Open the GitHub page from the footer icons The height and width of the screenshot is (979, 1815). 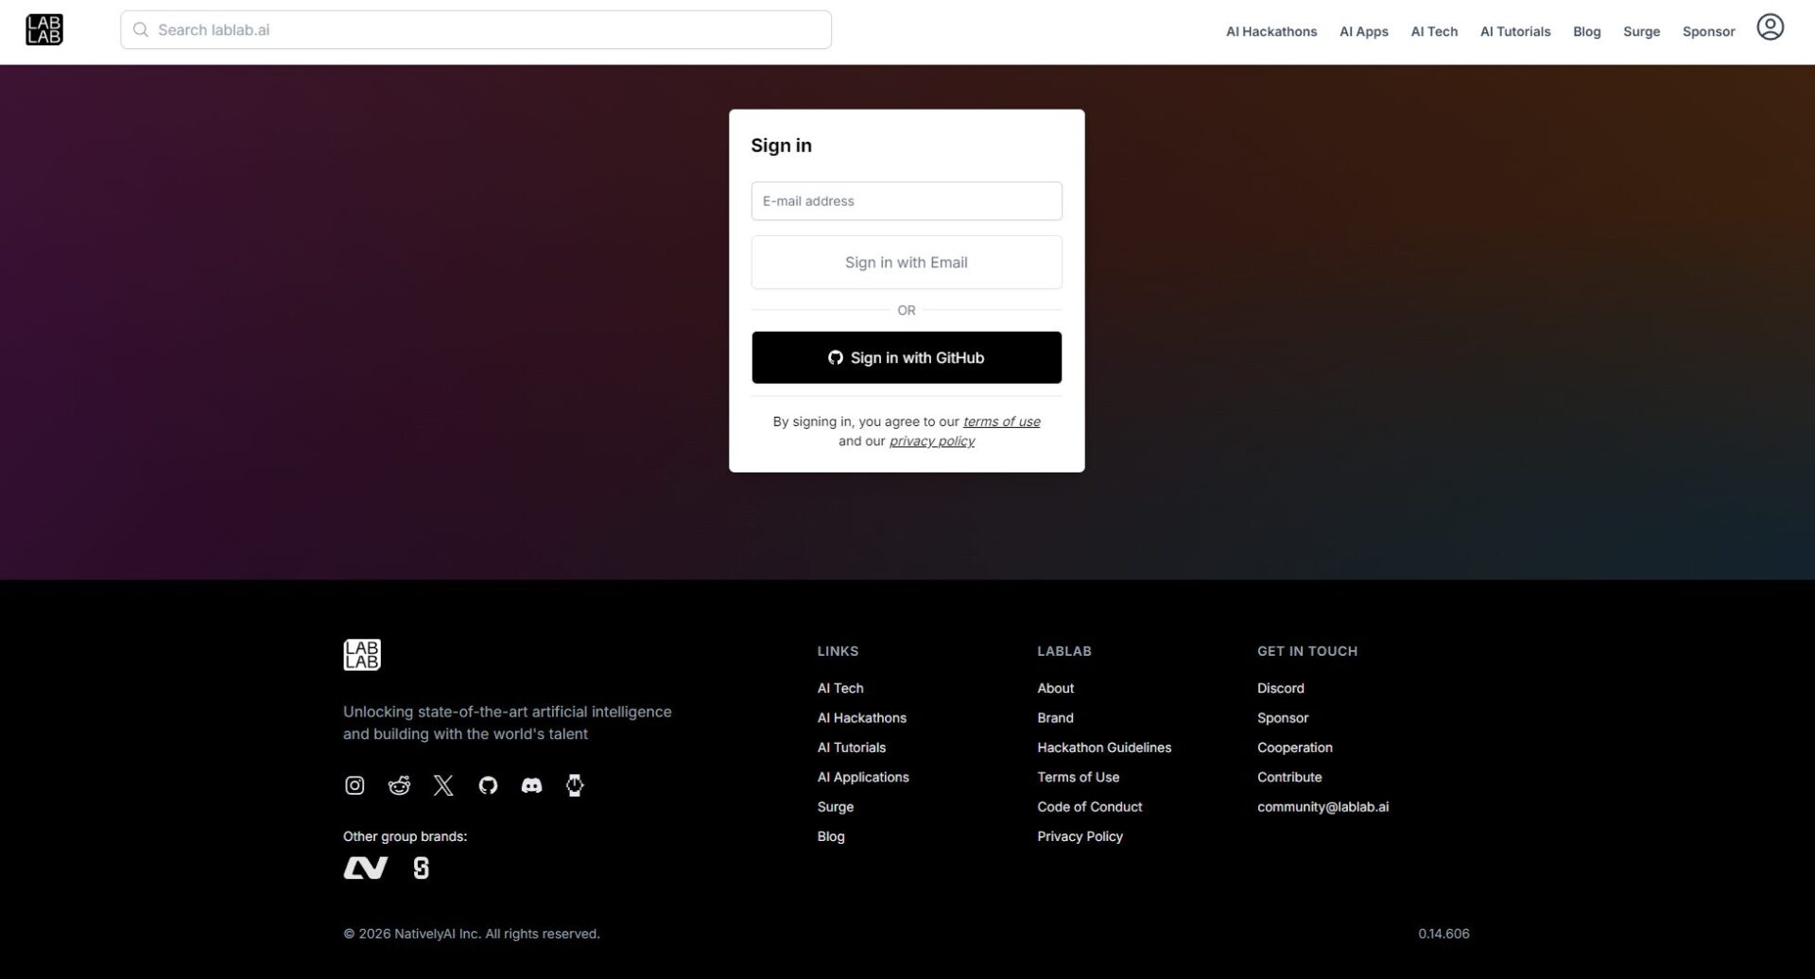pos(488,784)
